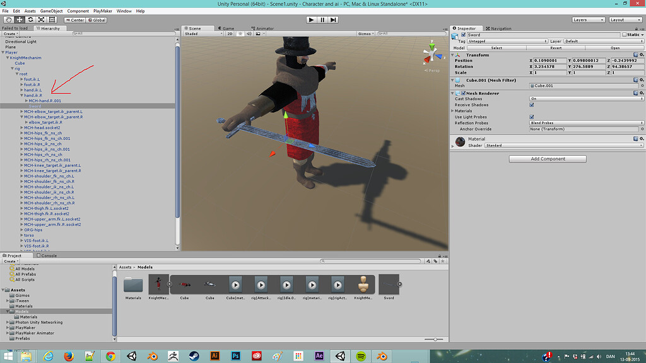This screenshot has height=363, width=646.
Task: Uncheck Receive Shadows in Mesh Renderer
Action: tap(533, 105)
